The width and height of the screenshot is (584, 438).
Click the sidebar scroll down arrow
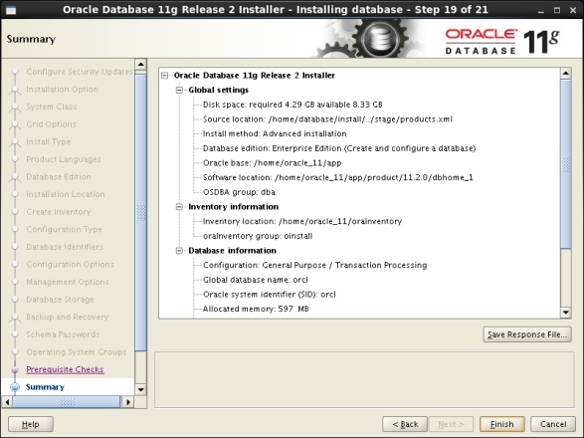point(141,390)
